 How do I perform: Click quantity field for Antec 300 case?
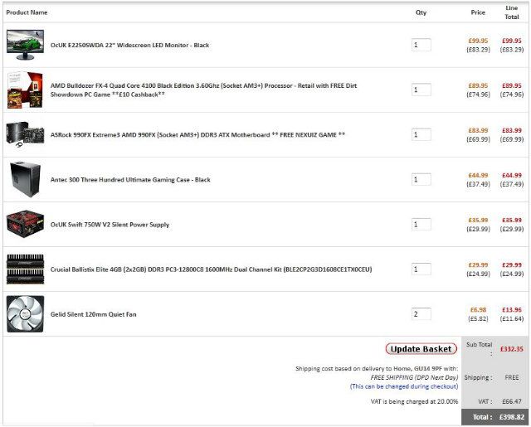point(421,179)
